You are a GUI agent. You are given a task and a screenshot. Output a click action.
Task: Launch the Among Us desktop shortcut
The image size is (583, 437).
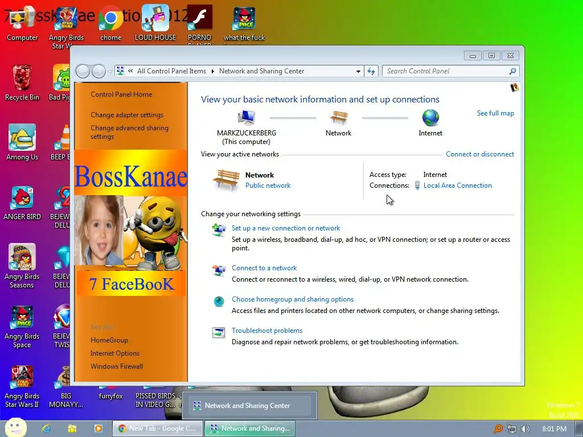pos(22,143)
